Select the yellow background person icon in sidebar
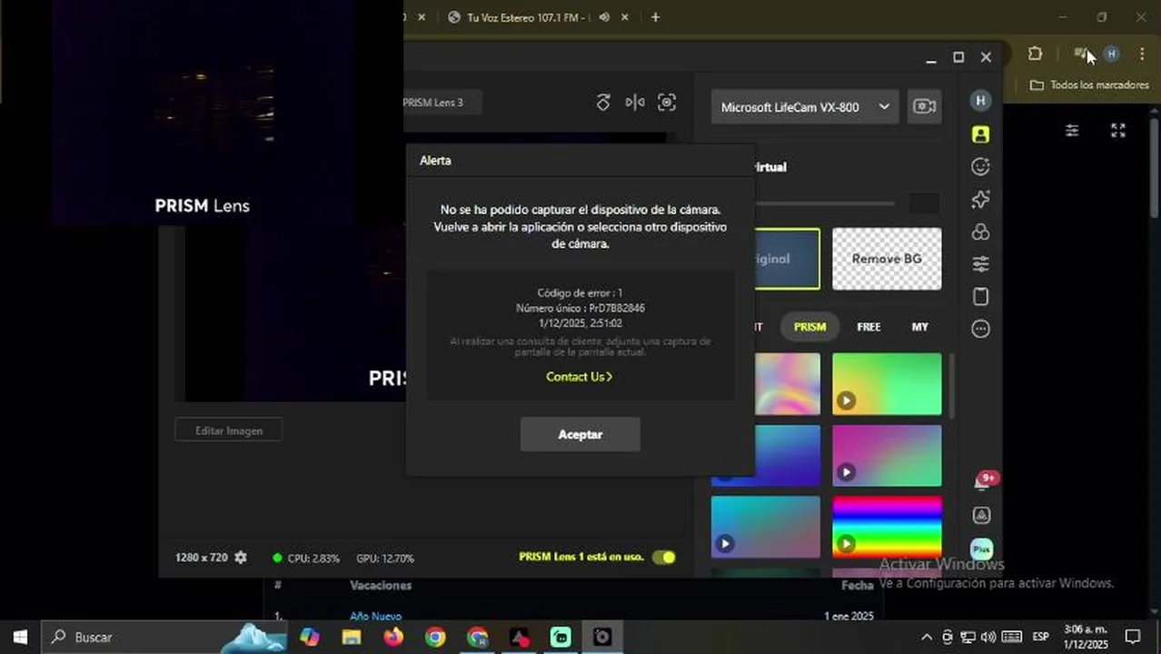Screen dimensions: 1161x654 [x=980, y=134]
